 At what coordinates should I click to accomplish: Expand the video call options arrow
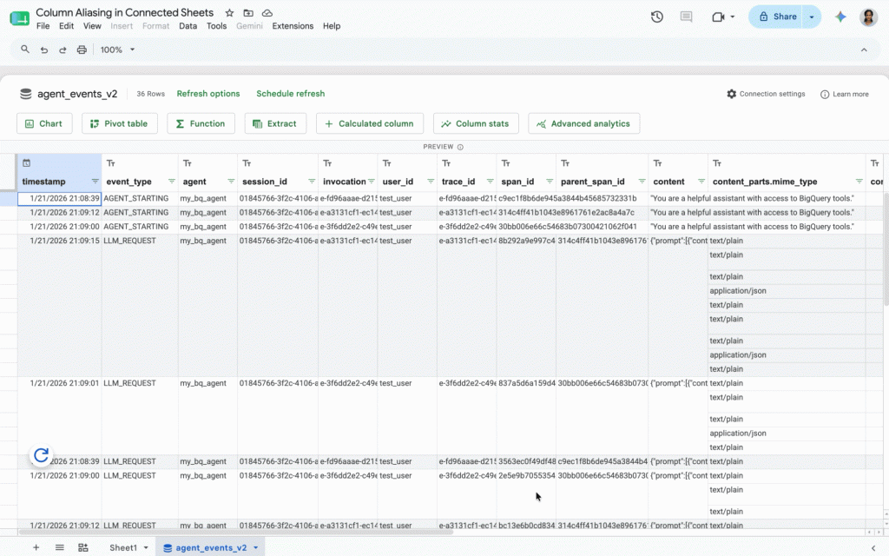click(733, 17)
